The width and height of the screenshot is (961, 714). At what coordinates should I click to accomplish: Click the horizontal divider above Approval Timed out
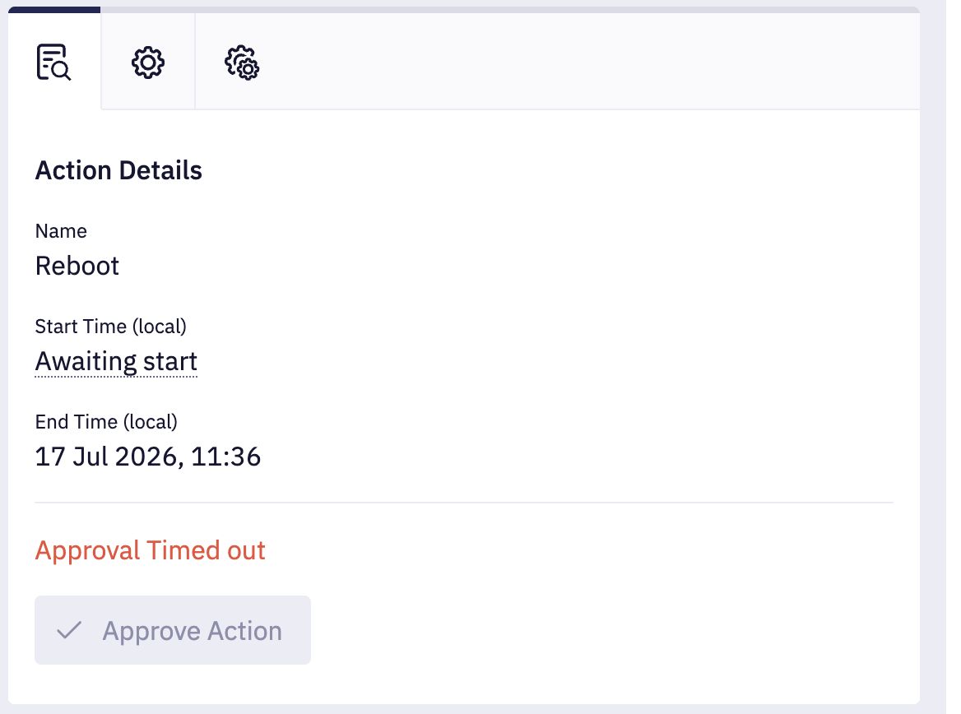(x=464, y=503)
